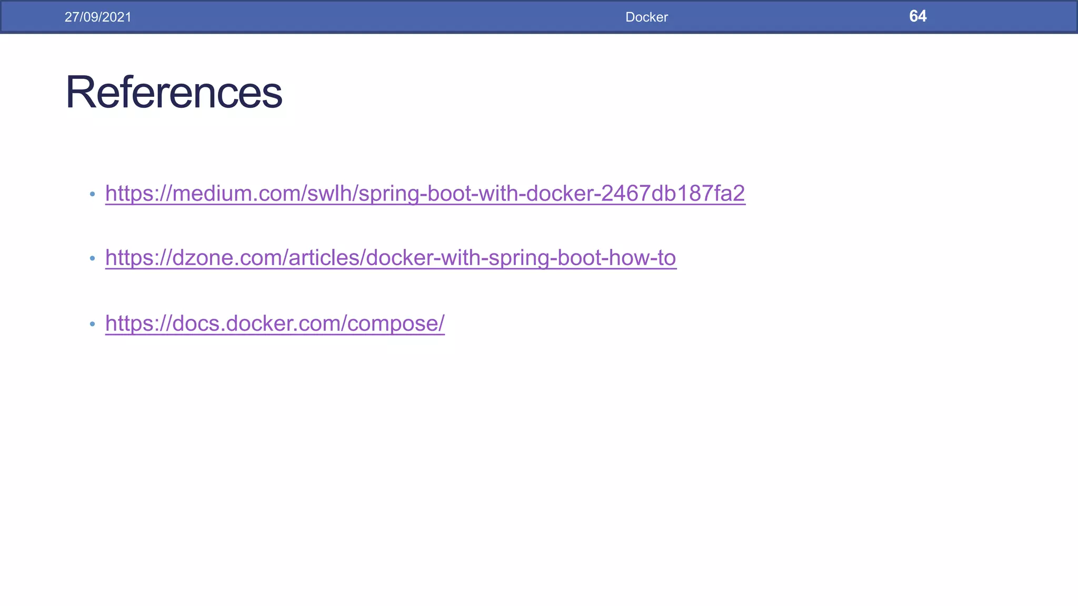Click '2467db187fa2' at end of first link

(673, 194)
